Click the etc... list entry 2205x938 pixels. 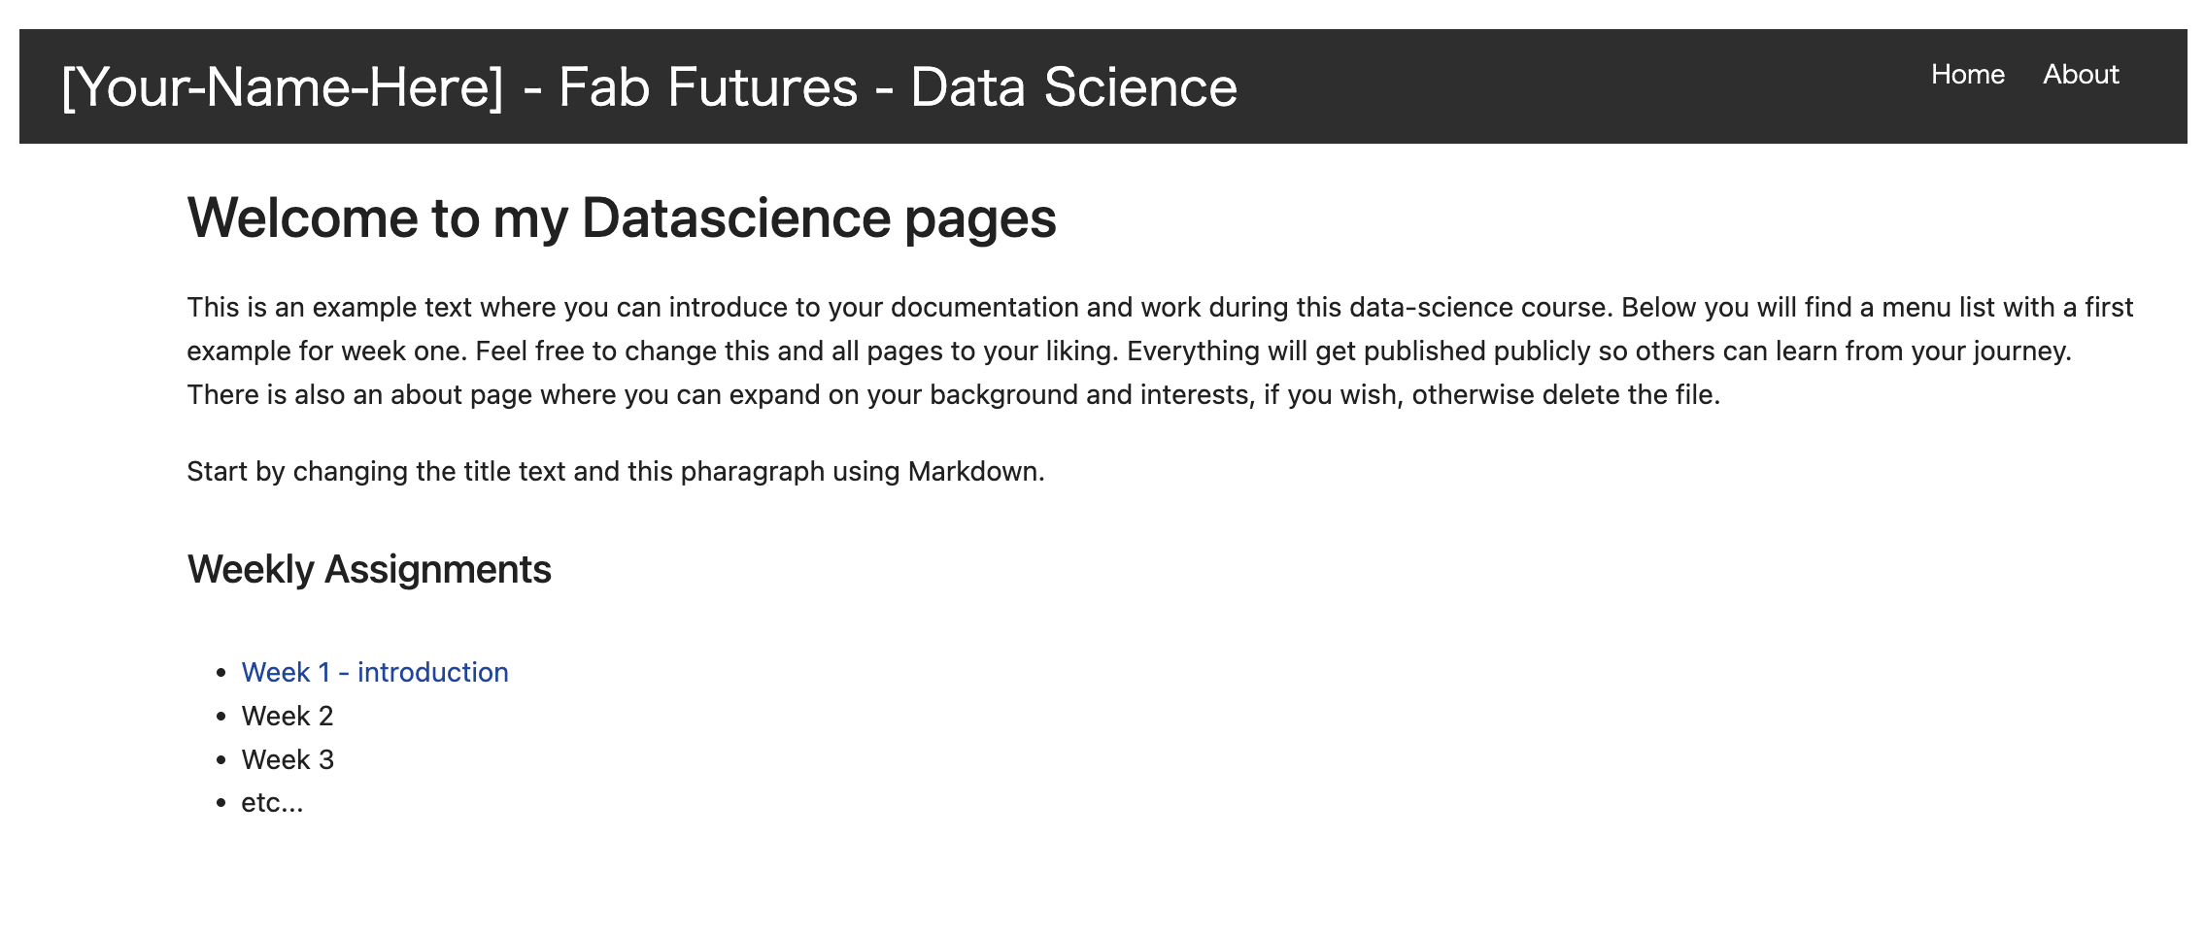tap(272, 803)
